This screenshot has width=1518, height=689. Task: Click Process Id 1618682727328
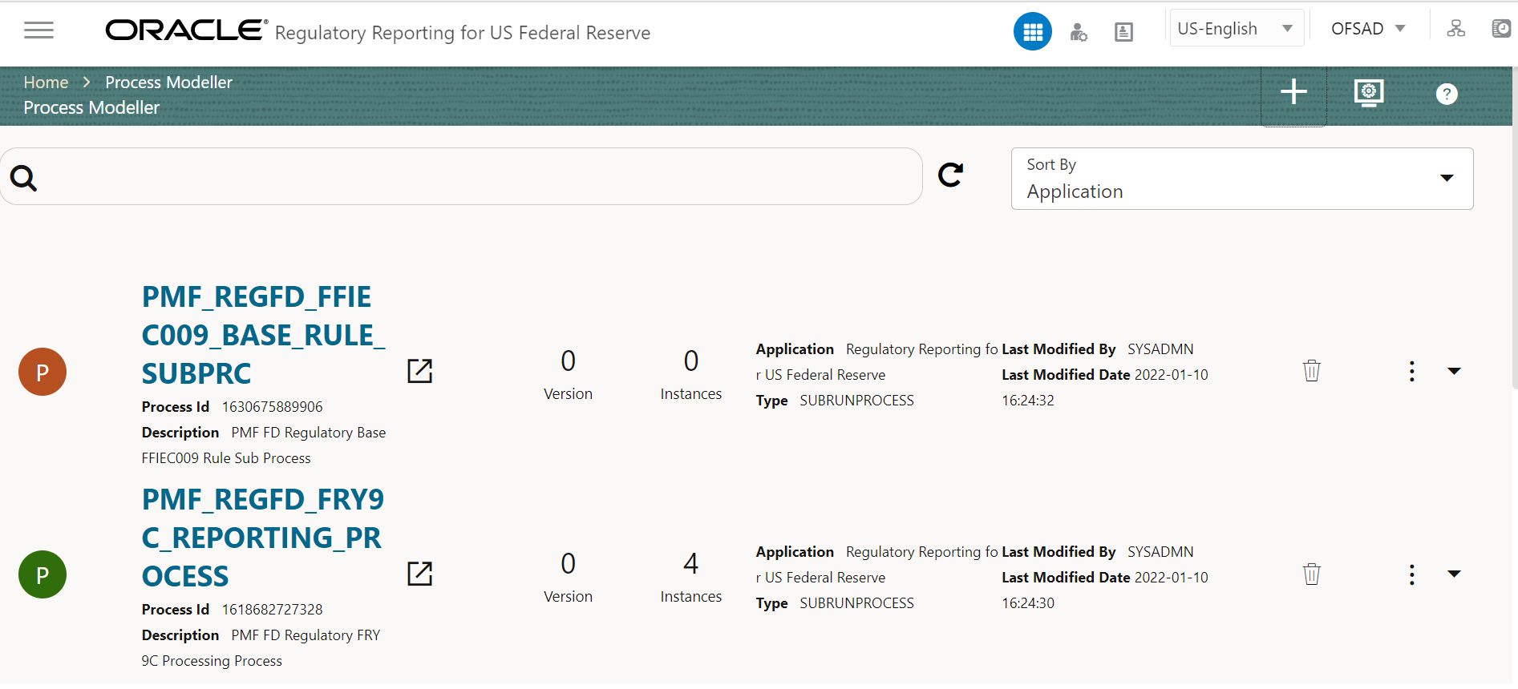tap(272, 610)
